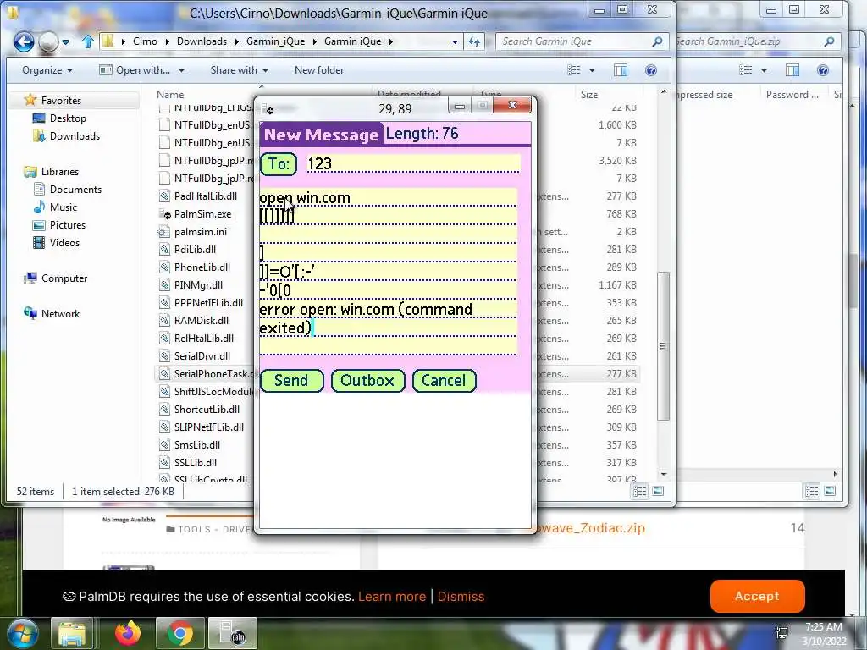
Task: Click the Cirno segment in the address bar
Action: tap(145, 41)
